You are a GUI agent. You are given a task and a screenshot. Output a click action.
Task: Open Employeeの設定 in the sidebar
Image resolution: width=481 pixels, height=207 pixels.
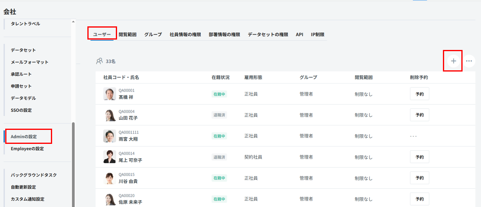tap(27, 149)
